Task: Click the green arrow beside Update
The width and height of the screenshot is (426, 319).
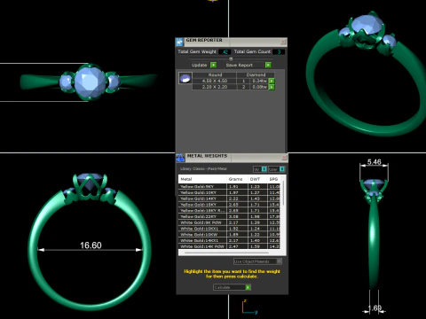Action: click(x=213, y=65)
